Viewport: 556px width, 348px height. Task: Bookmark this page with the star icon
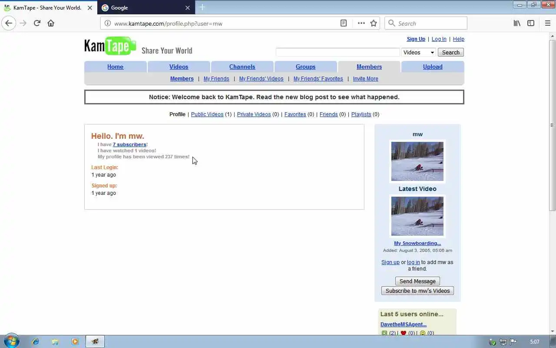point(374,23)
